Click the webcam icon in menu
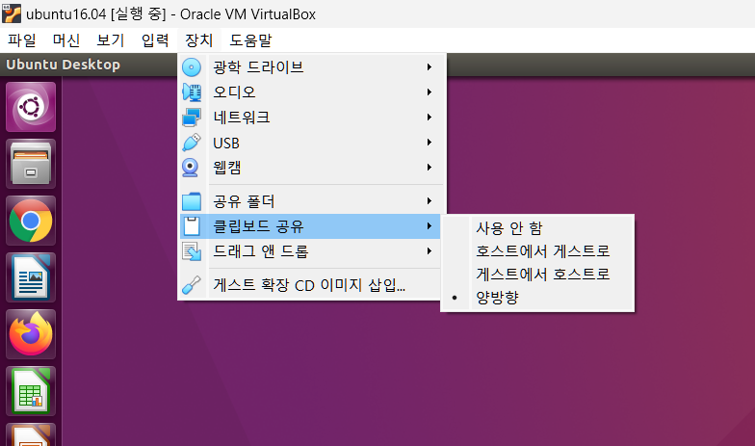The width and height of the screenshot is (755, 446). (x=191, y=168)
